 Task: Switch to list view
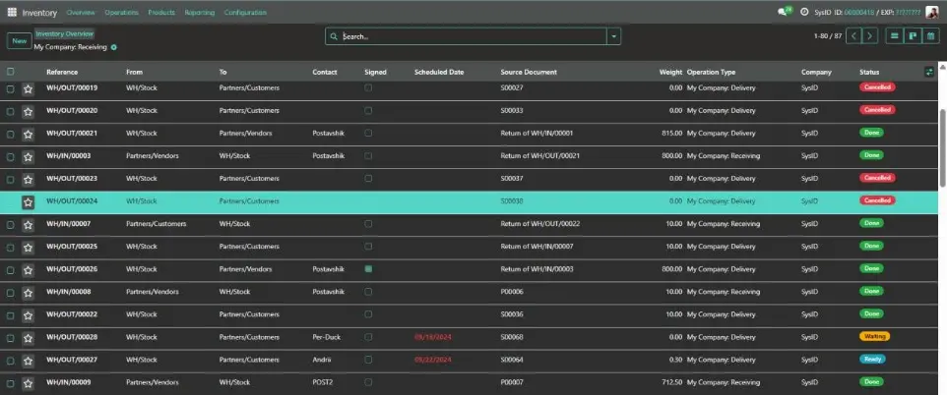[894, 36]
